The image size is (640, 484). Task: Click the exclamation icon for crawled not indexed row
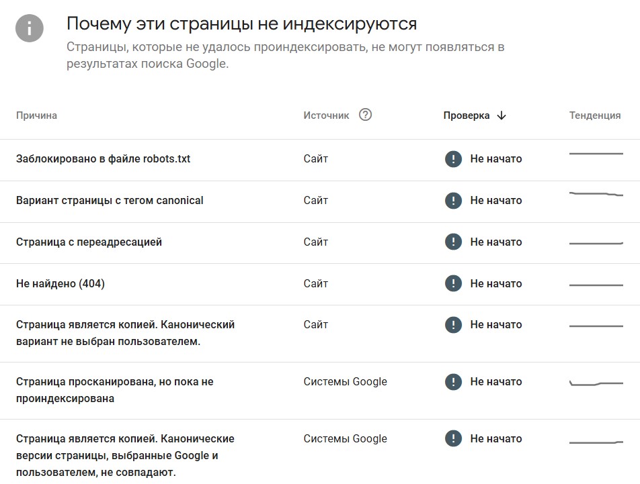click(453, 381)
